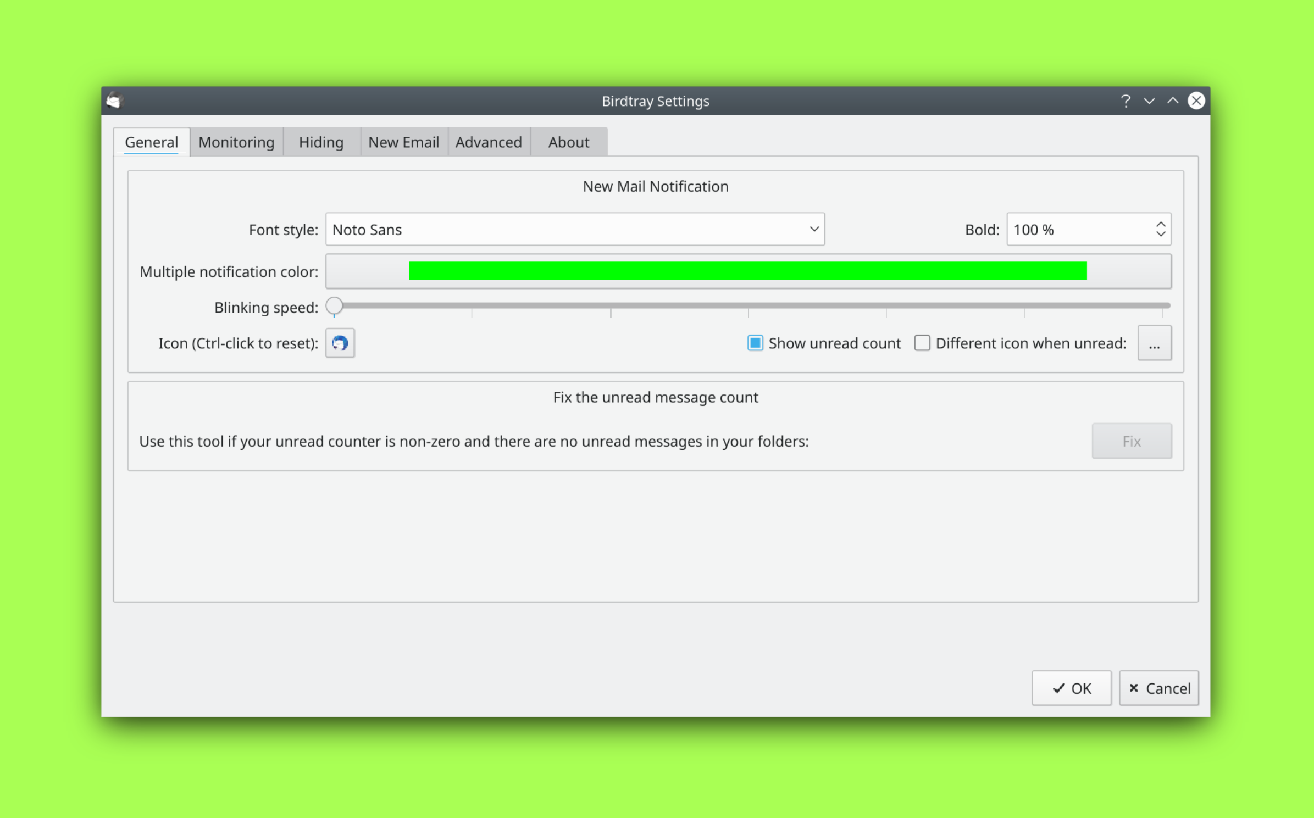Decrease Bold percentage with down arrow
The height and width of the screenshot is (818, 1314).
click(1160, 234)
